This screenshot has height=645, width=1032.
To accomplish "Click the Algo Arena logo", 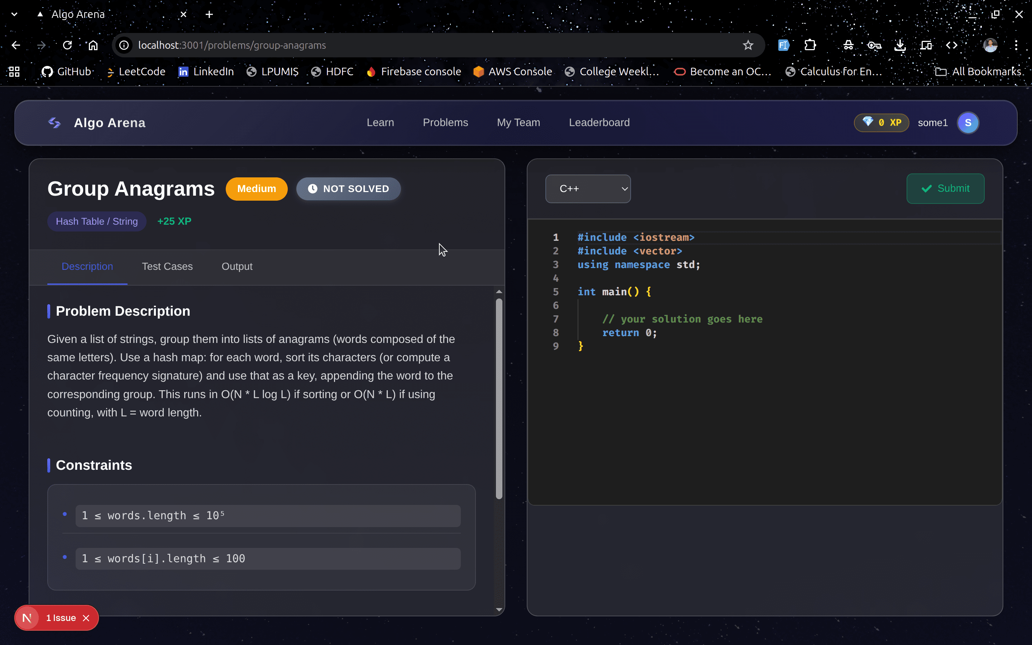I will (54, 123).
